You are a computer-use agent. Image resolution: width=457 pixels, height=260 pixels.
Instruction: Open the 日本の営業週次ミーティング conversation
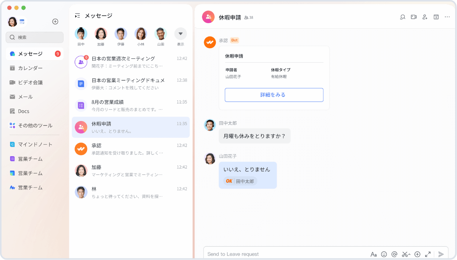(x=131, y=62)
